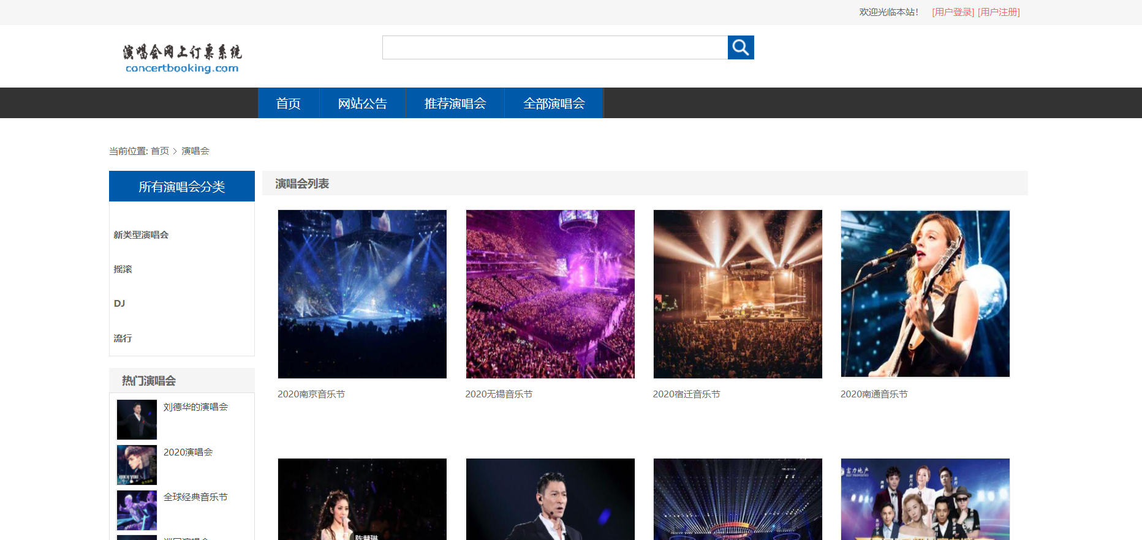Open the concertbooking.com site logo
Screen dimensions: 1142x540
tap(182, 59)
